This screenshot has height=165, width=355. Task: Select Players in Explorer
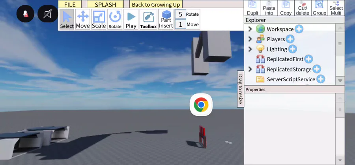pos(276,39)
